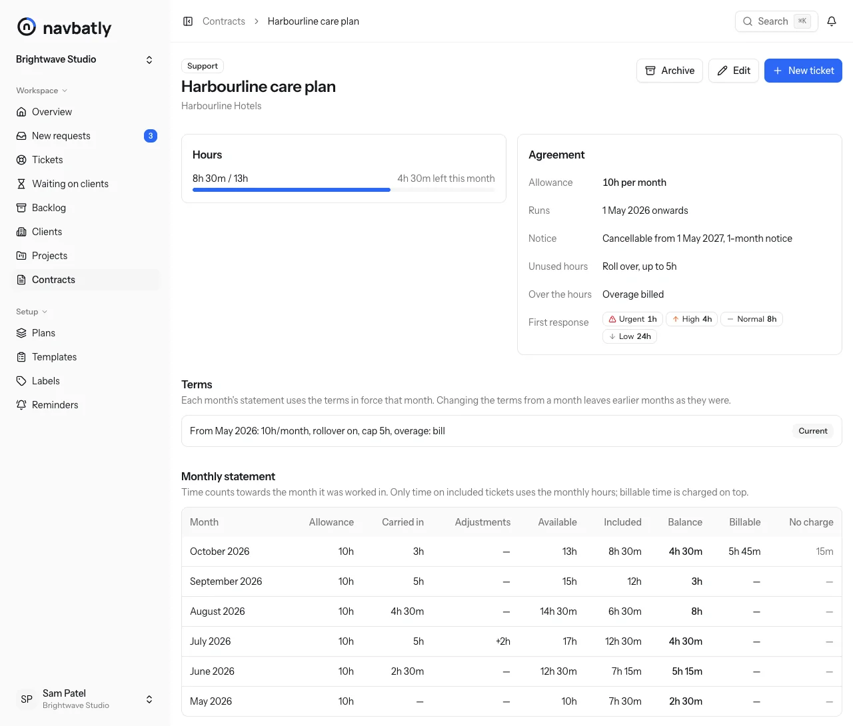Collapse the Workspace section

(x=41, y=91)
